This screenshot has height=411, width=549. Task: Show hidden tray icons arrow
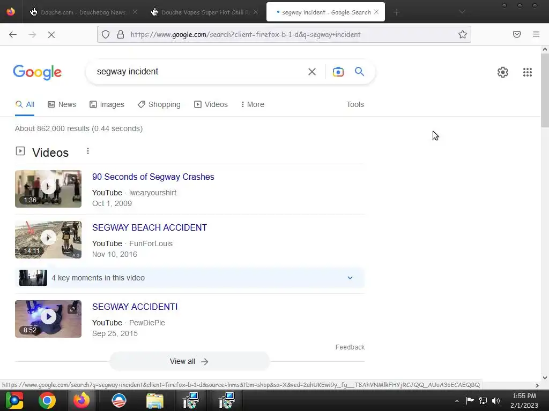tap(457, 401)
